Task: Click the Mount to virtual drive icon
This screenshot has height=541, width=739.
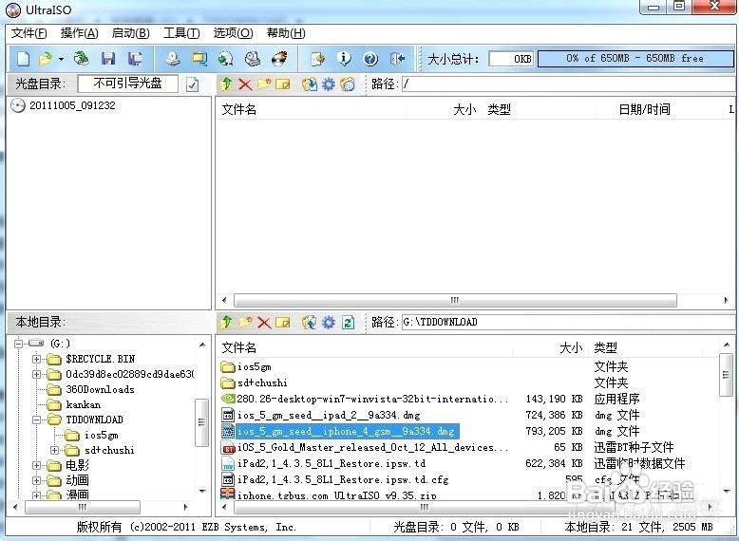Action: [199, 59]
